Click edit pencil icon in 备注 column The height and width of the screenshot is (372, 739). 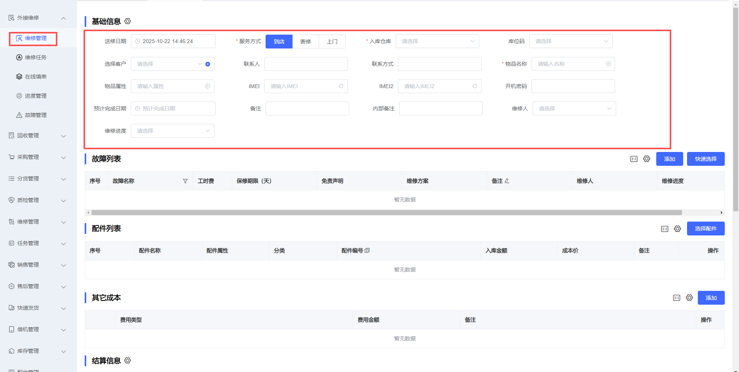pyautogui.click(x=507, y=181)
